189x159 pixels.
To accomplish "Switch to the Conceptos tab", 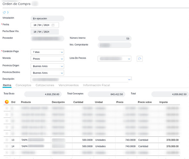I will click(23, 85).
